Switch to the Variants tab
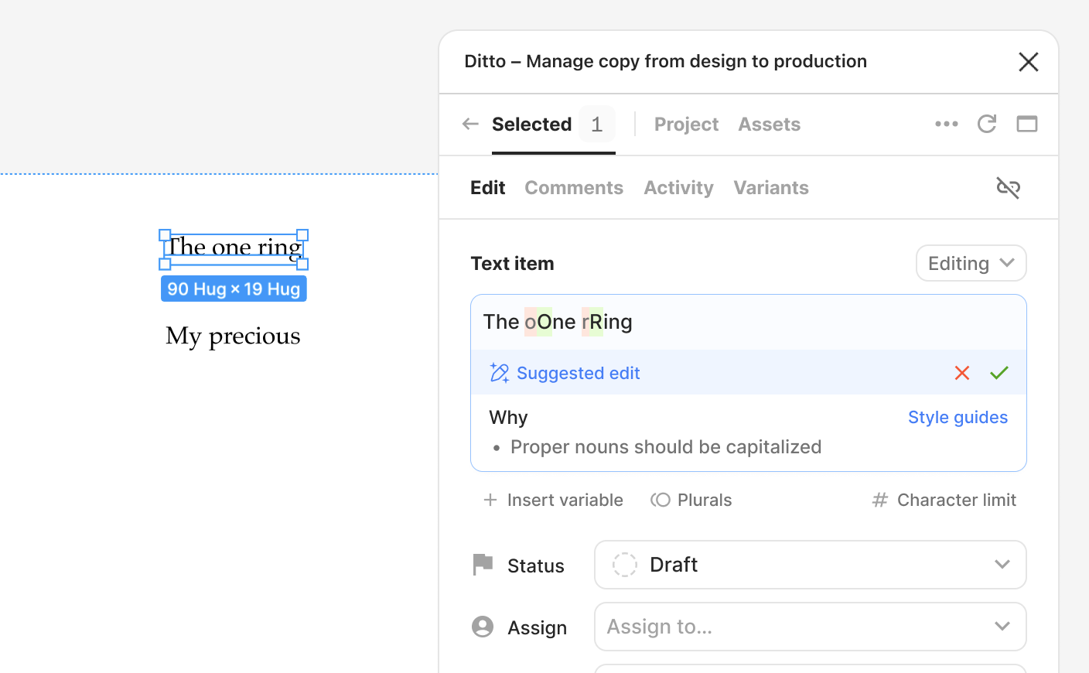This screenshot has width=1089, height=673. coord(771,188)
